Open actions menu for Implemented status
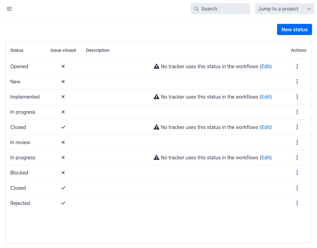Viewport: 317px width, 248px height. pyautogui.click(x=297, y=97)
